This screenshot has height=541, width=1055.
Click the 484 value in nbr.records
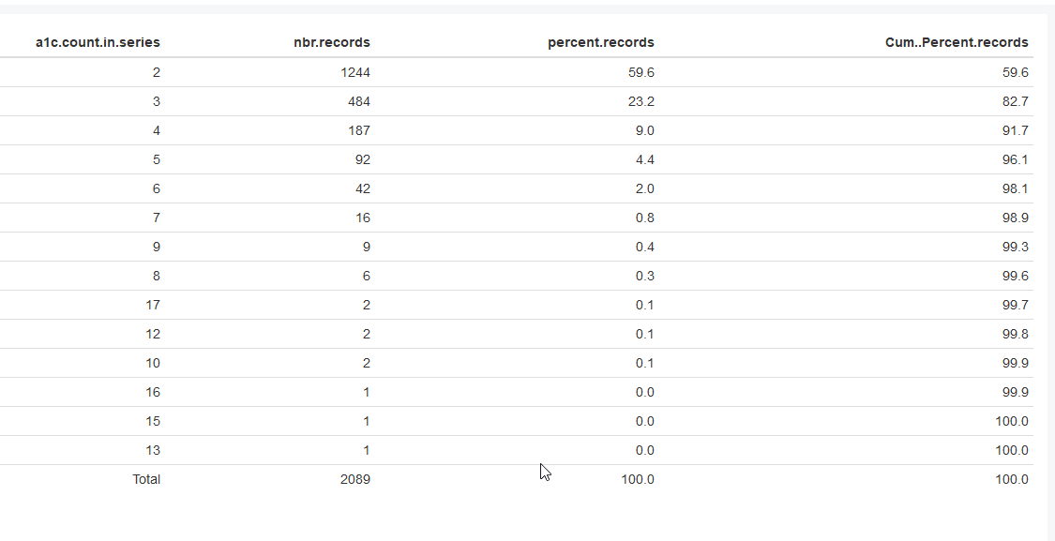(359, 101)
